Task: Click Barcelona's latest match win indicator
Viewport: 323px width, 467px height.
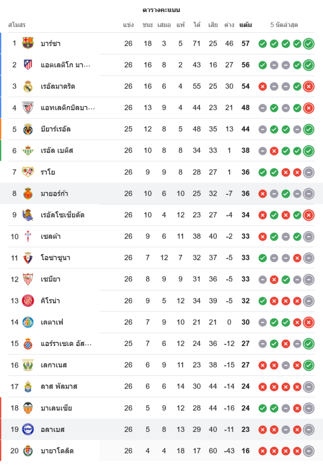Action: coord(309,44)
